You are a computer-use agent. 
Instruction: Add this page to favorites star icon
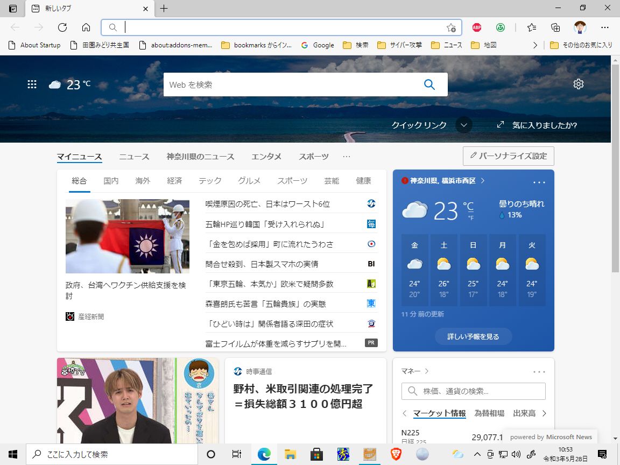pyautogui.click(x=451, y=27)
